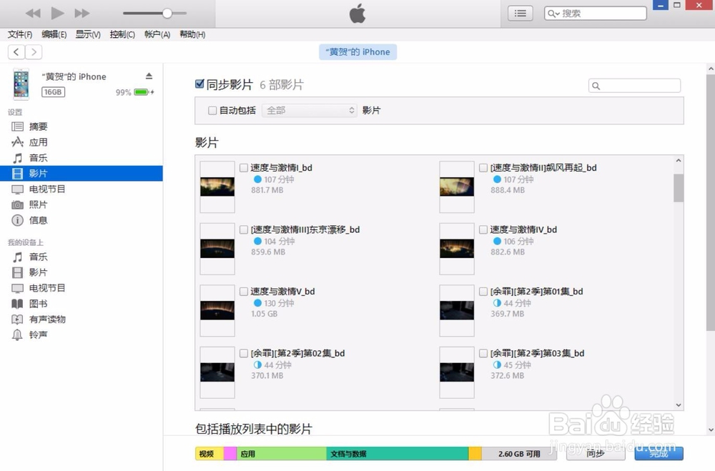This screenshot has width=715, height=471.
Task: Click the play button
Action: [57, 14]
